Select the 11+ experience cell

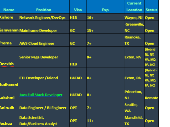105,121
